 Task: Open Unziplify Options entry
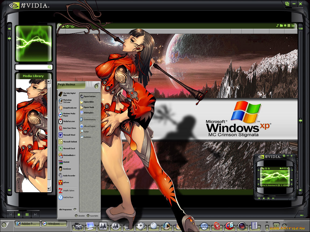click(x=67, y=191)
